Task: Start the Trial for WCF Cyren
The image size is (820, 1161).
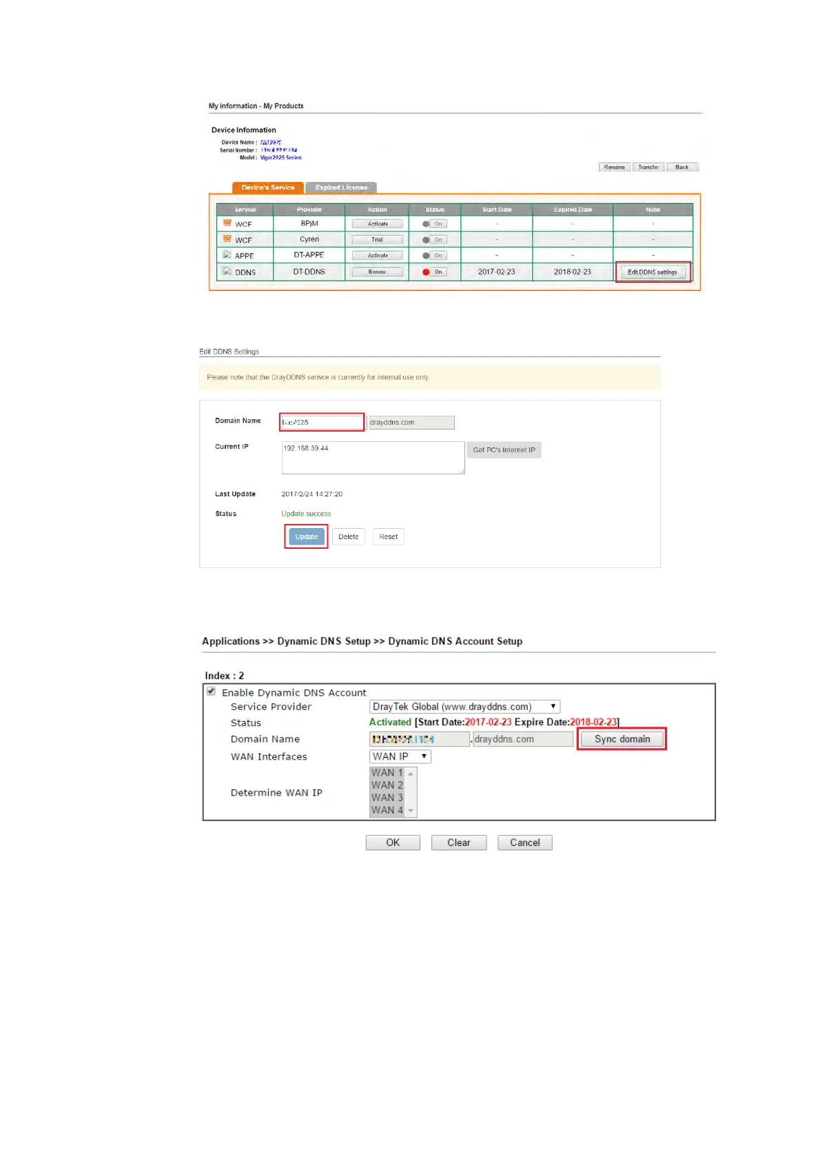Action: point(378,240)
